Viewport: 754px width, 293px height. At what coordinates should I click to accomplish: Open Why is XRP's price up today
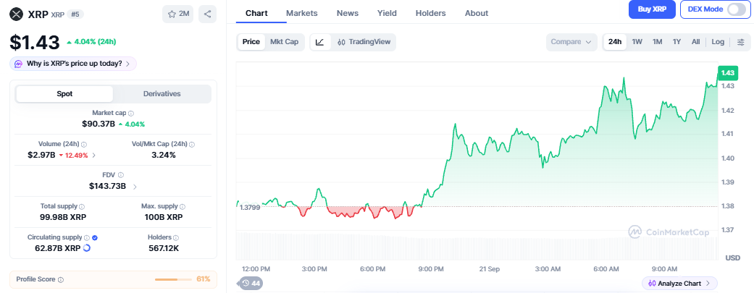[73, 64]
